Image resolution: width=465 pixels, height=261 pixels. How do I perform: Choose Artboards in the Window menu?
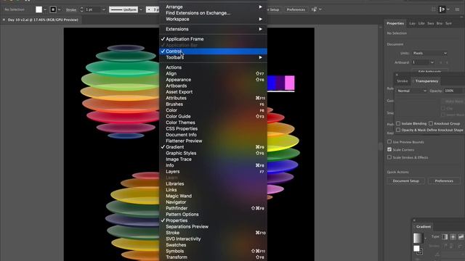(x=213, y=86)
